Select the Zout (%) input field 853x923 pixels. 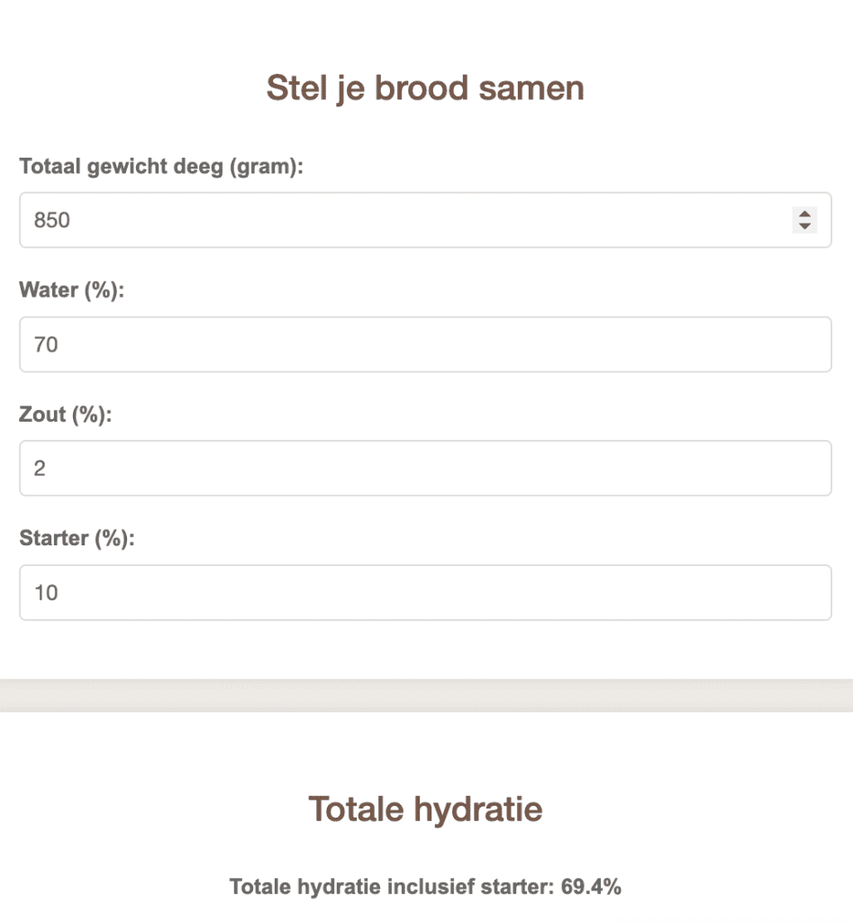pos(425,469)
